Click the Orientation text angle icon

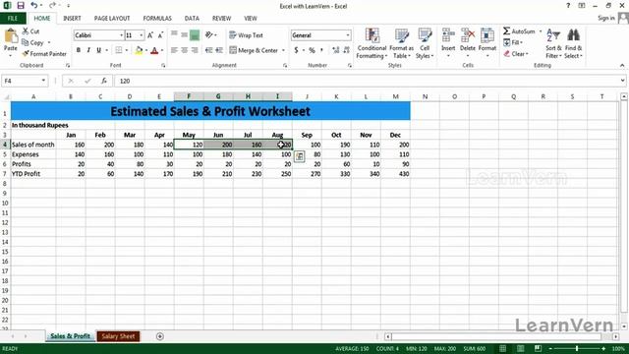coord(209,35)
